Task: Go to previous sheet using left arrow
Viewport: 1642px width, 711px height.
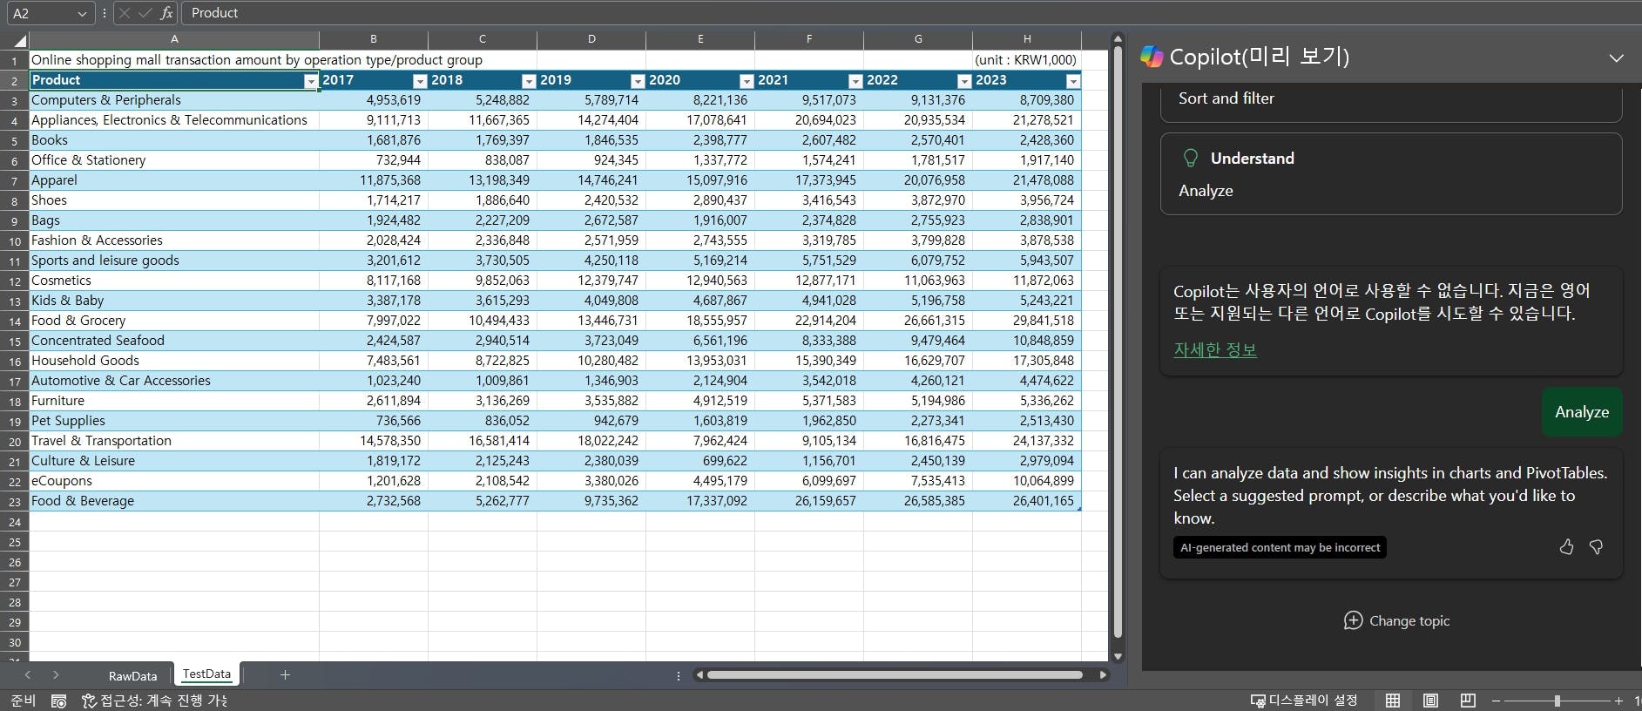Action: 28,674
